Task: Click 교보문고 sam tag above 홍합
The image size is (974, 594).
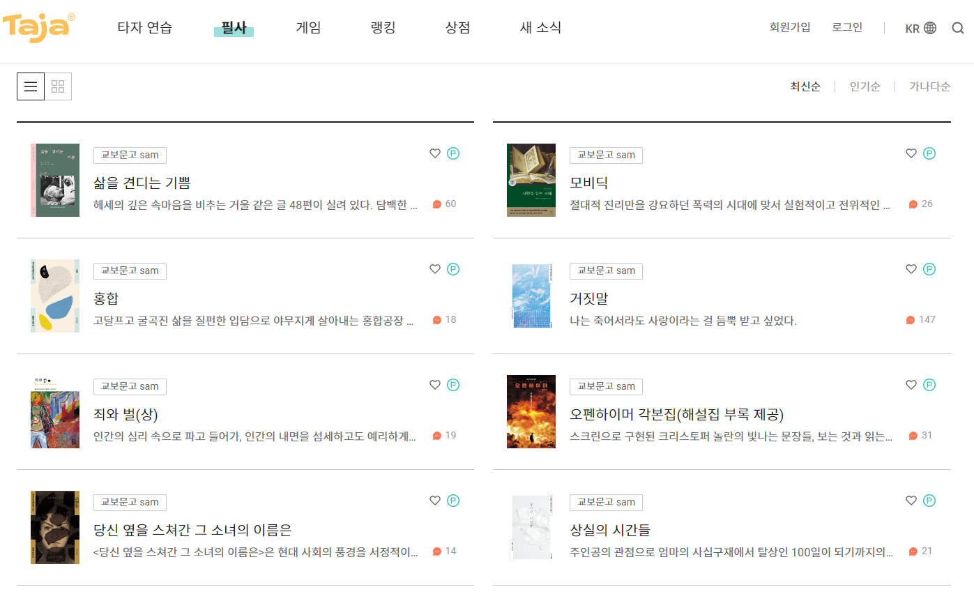Action: coord(130,271)
